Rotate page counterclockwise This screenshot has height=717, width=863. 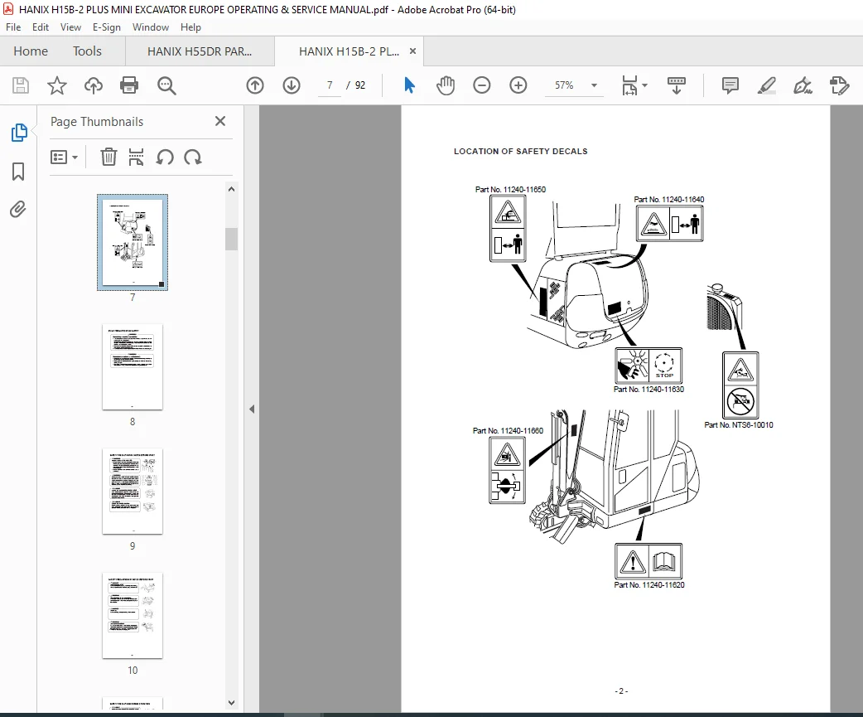(165, 157)
